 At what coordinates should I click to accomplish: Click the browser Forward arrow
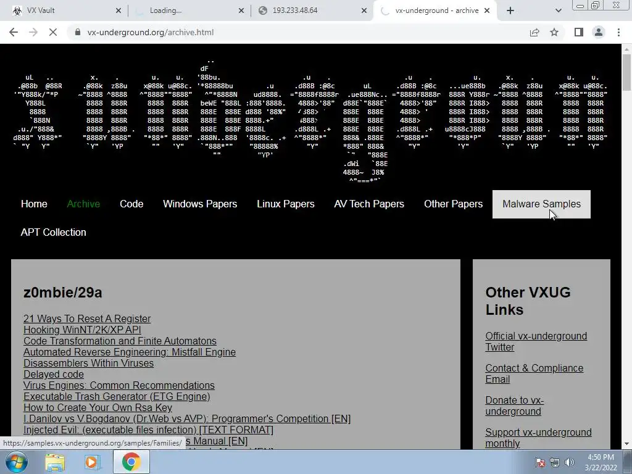(33, 32)
